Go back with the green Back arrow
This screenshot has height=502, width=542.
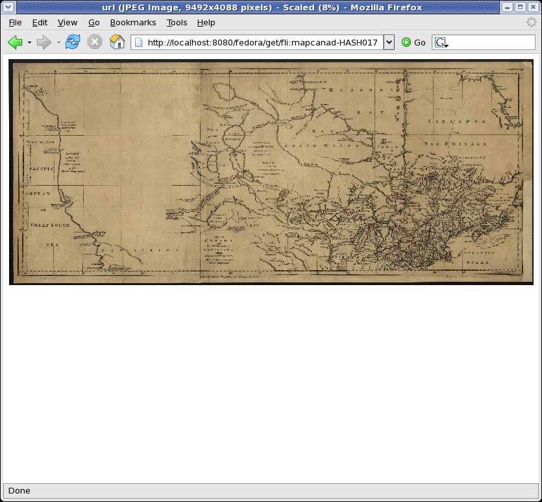(x=15, y=42)
